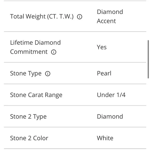Click the Diamond value for Stone 2 Type

[110, 116]
